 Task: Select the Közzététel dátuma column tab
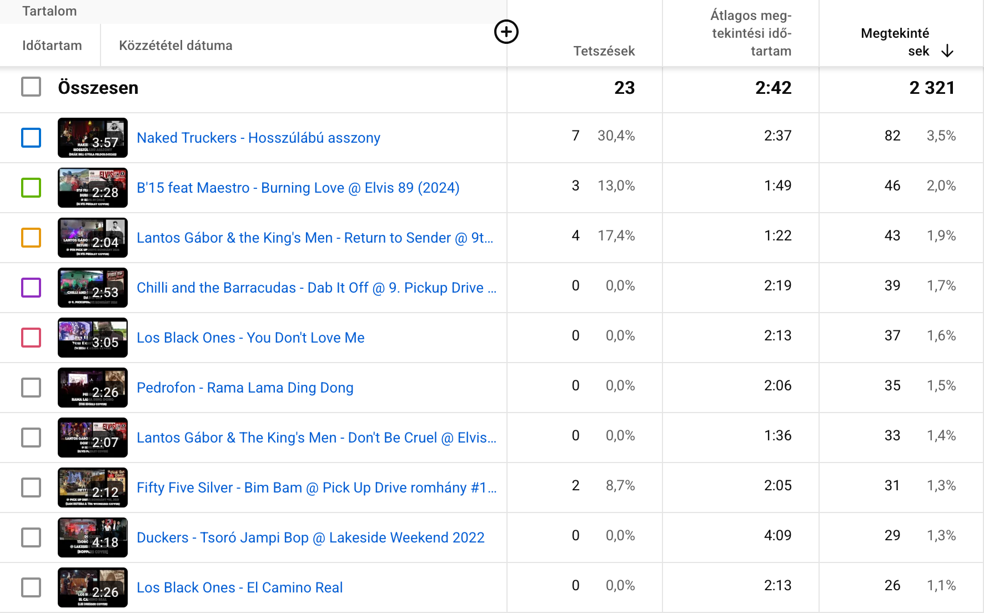pos(175,46)
